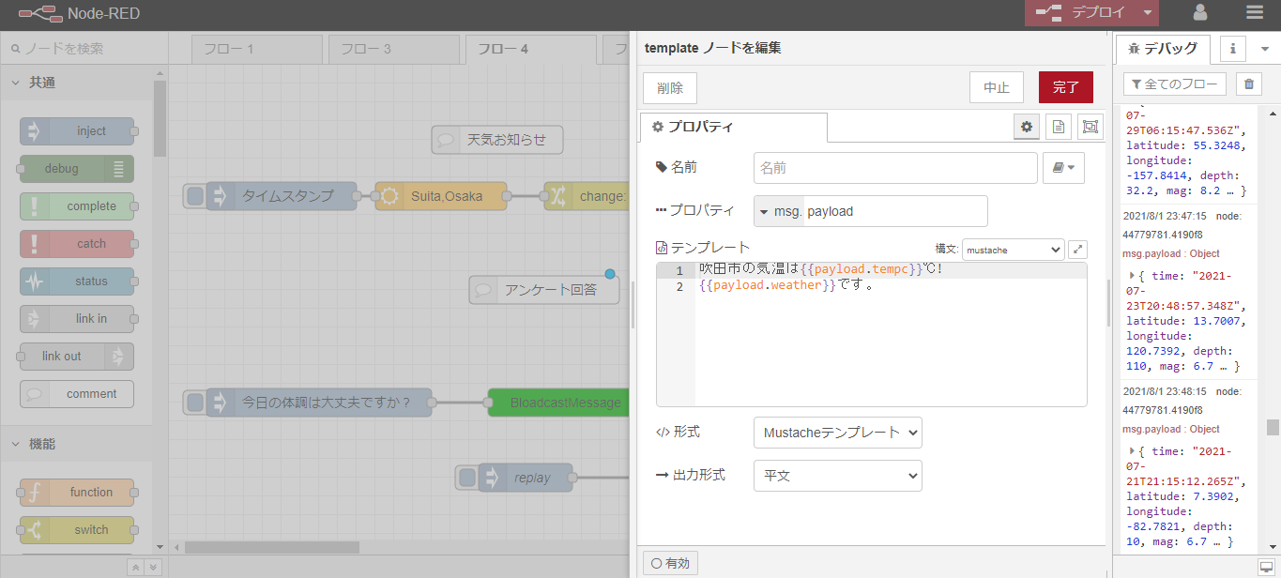Select the debug node in palette
Image resolution: width=1281 pixels, height=578 pixels.
pyautogui.click(x=77, y=169)
